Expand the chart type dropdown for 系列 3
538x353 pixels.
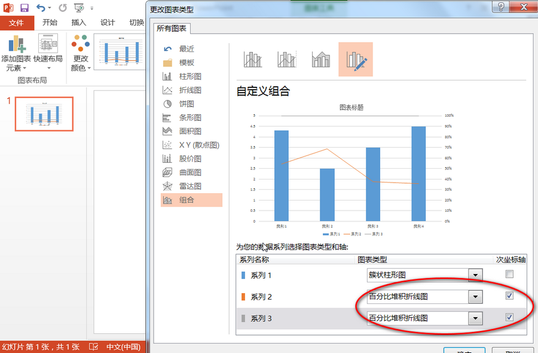[x=477, y=318]
